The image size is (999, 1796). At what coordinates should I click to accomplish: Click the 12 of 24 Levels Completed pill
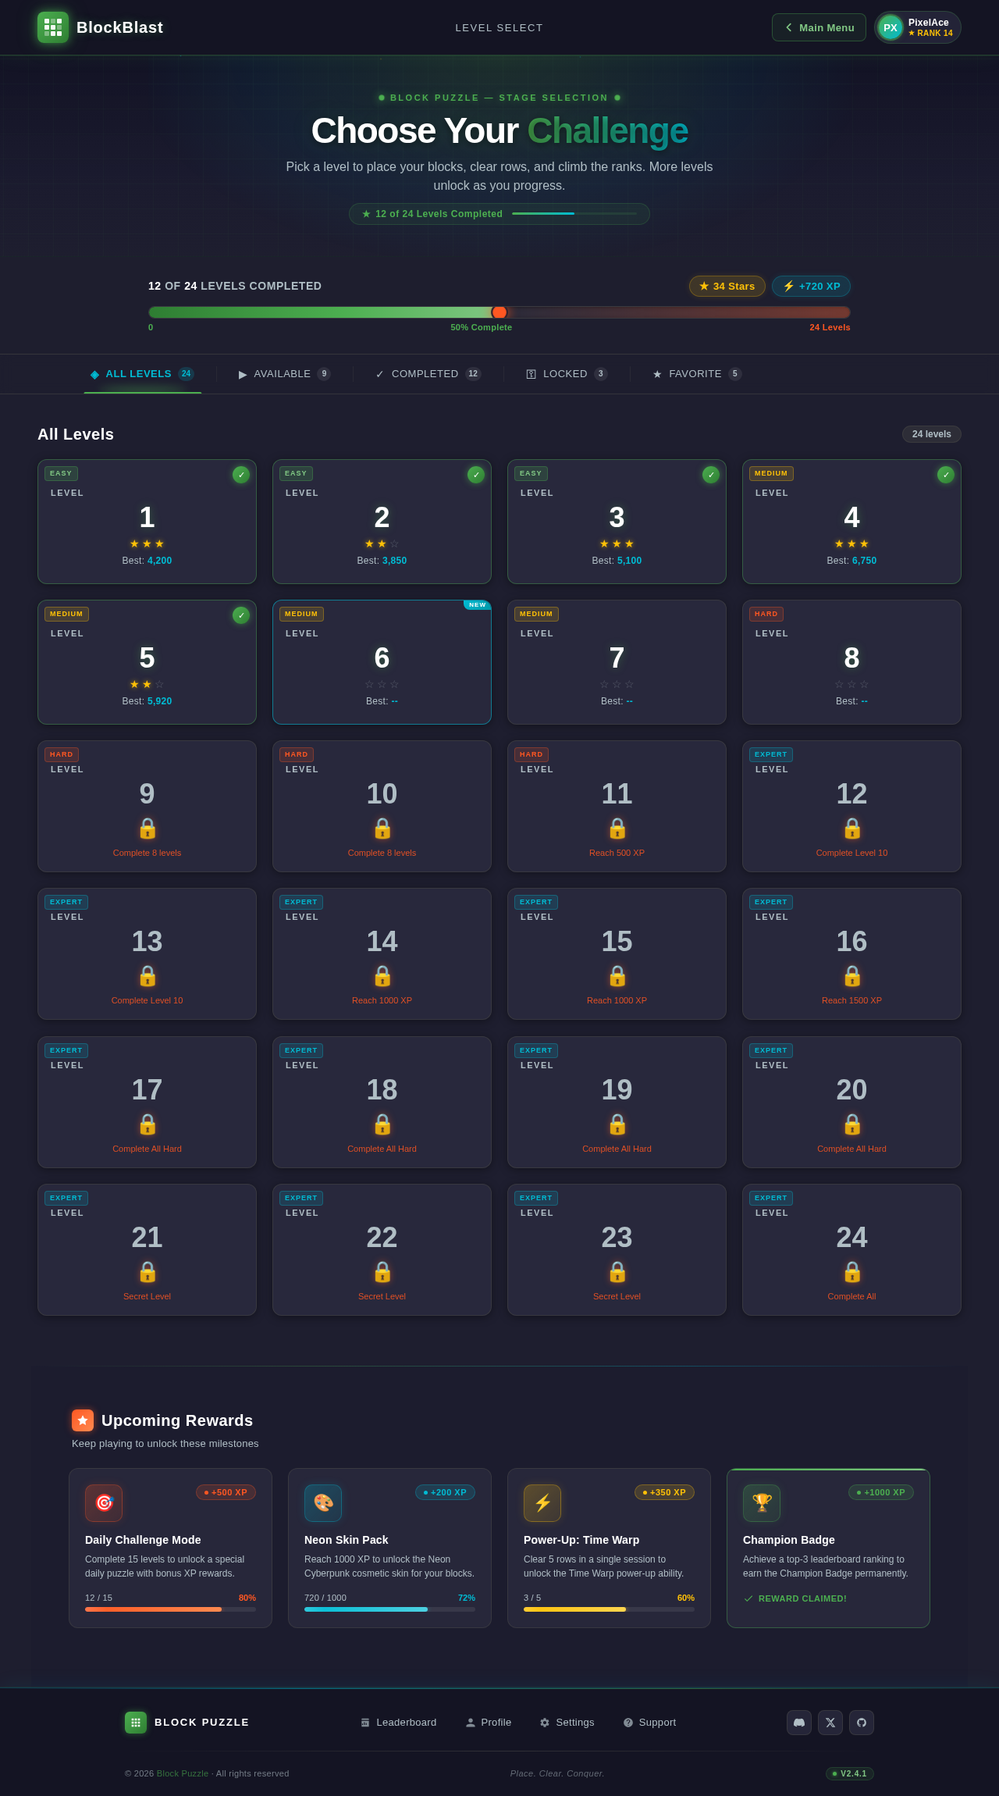point(499,214)
